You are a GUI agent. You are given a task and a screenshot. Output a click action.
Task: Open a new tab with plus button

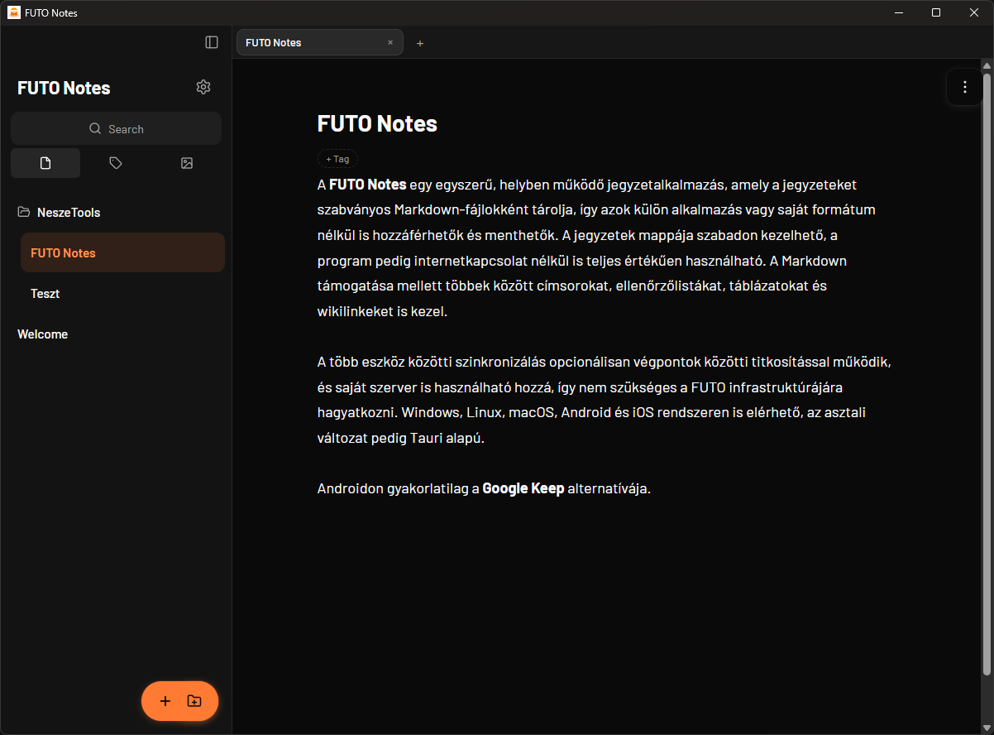[420, 43]
